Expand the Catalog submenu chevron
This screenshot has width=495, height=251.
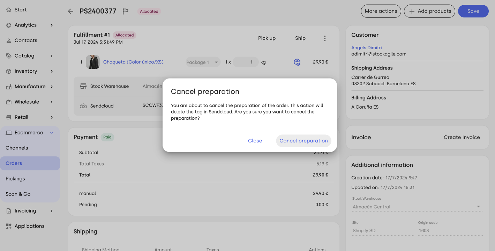click(52, 56)
